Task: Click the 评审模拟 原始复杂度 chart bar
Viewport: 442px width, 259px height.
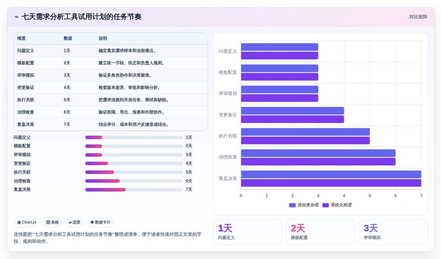Action: pyautogui.click(x=280, y=90)
